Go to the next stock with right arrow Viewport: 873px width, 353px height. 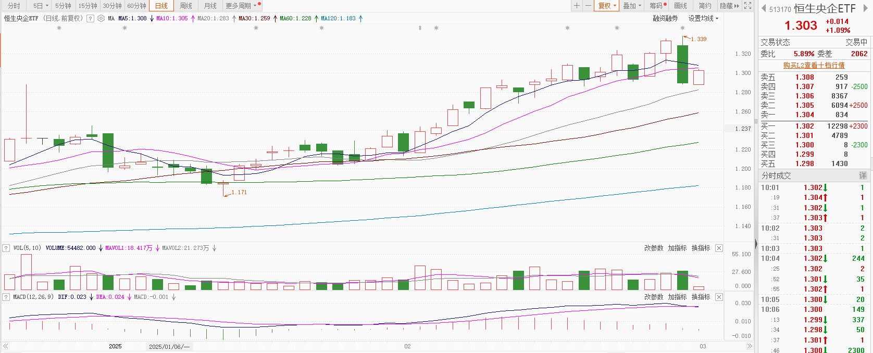pyautogui.click(x=866, y=8)
